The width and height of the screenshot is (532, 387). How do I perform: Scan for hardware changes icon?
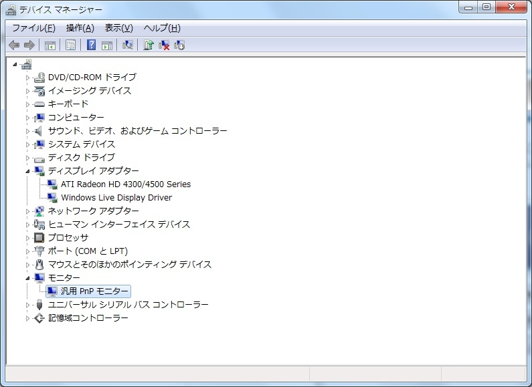[128, 45]
